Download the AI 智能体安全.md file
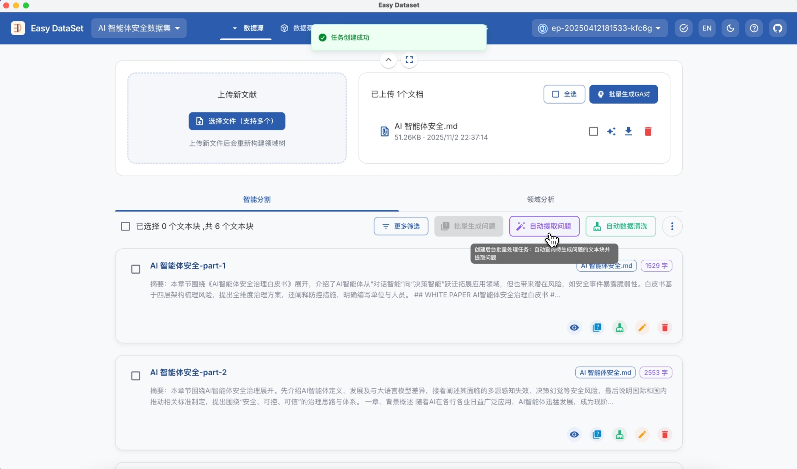 tap(629, 131)
